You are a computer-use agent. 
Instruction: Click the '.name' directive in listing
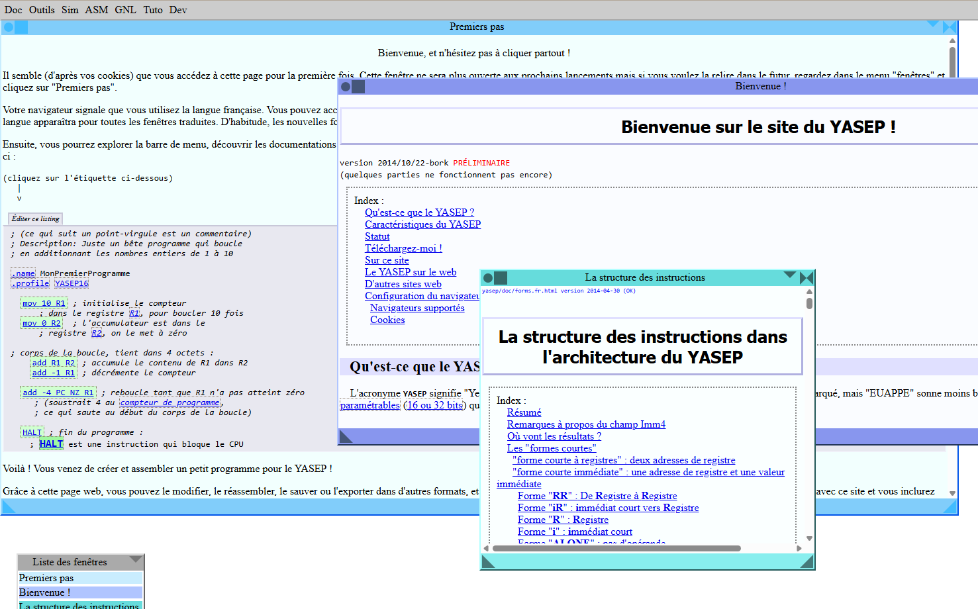pos(23,273)
